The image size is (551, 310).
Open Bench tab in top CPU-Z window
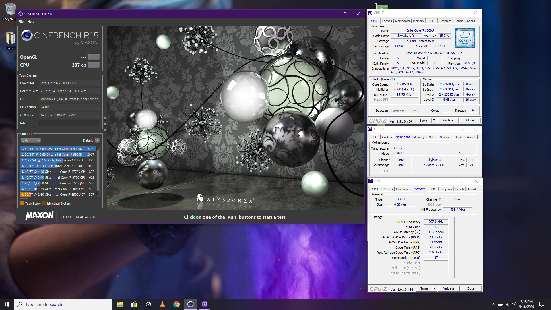(x=459, y=21)
